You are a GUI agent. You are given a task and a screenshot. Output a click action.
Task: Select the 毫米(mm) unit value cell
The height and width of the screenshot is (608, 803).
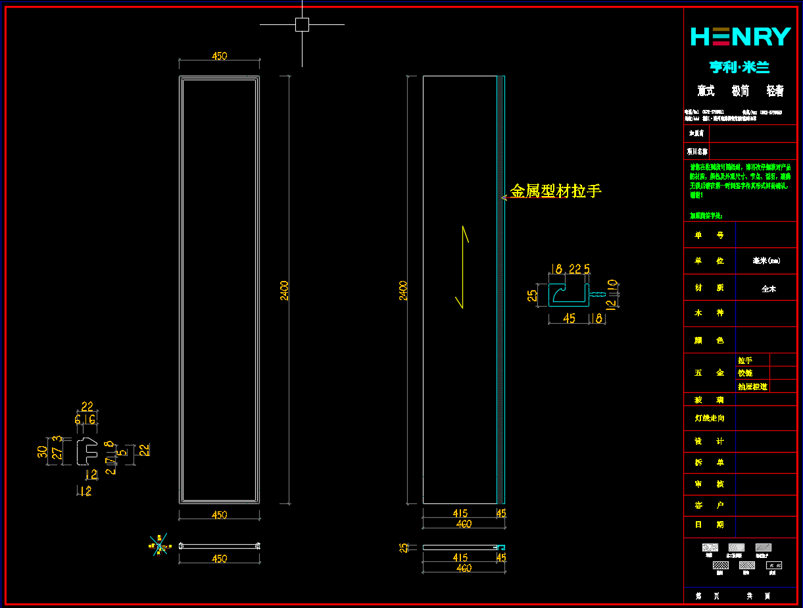click(766, 261)
